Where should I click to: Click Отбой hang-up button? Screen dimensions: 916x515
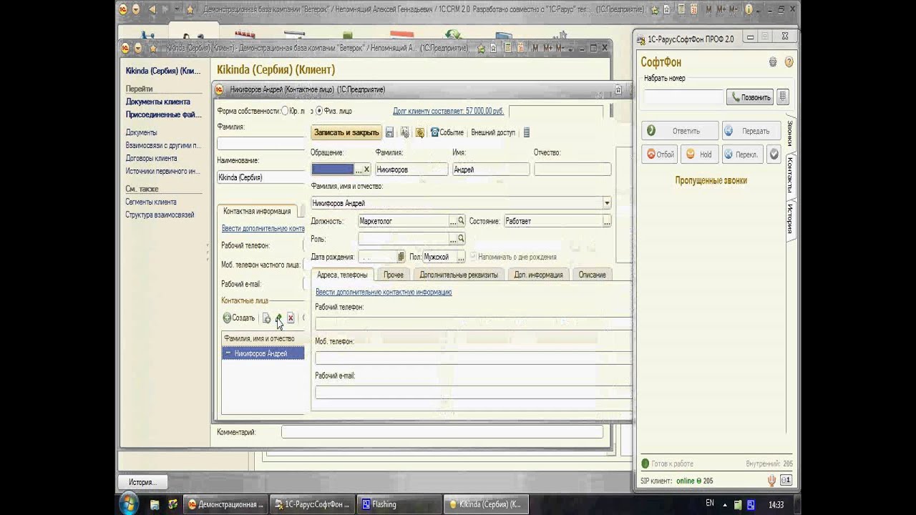pos(660,154)
